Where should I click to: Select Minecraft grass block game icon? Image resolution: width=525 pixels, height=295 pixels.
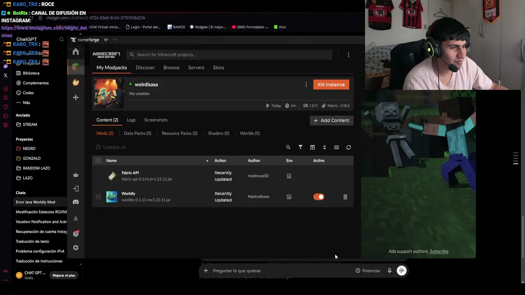coord(75,67)
